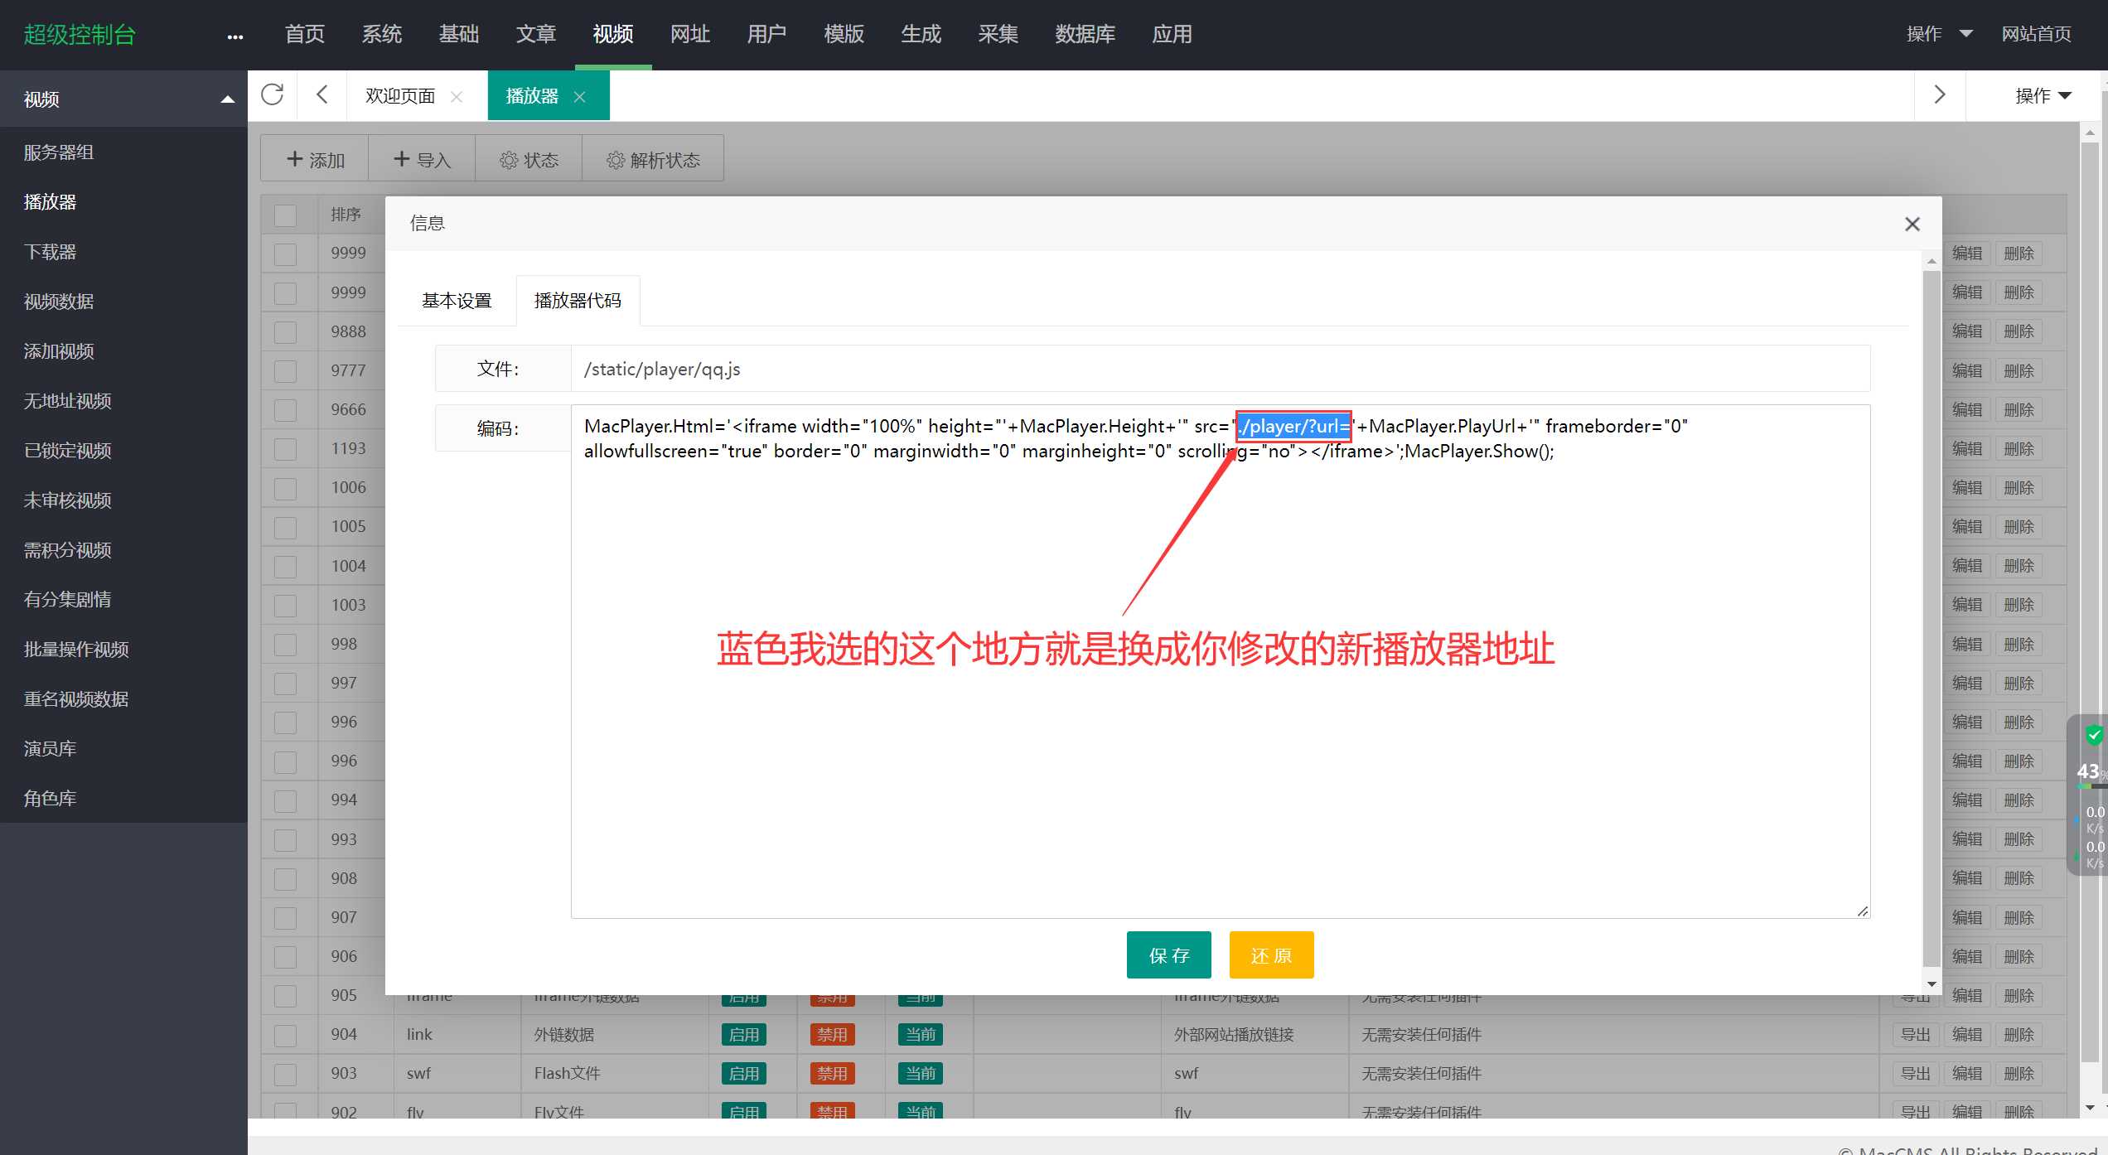Switch to the 欢迎页面 tab
2108x1155 pixels.
point(400,96)
